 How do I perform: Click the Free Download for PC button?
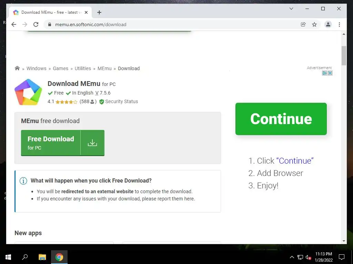click(x=63, y=143)
